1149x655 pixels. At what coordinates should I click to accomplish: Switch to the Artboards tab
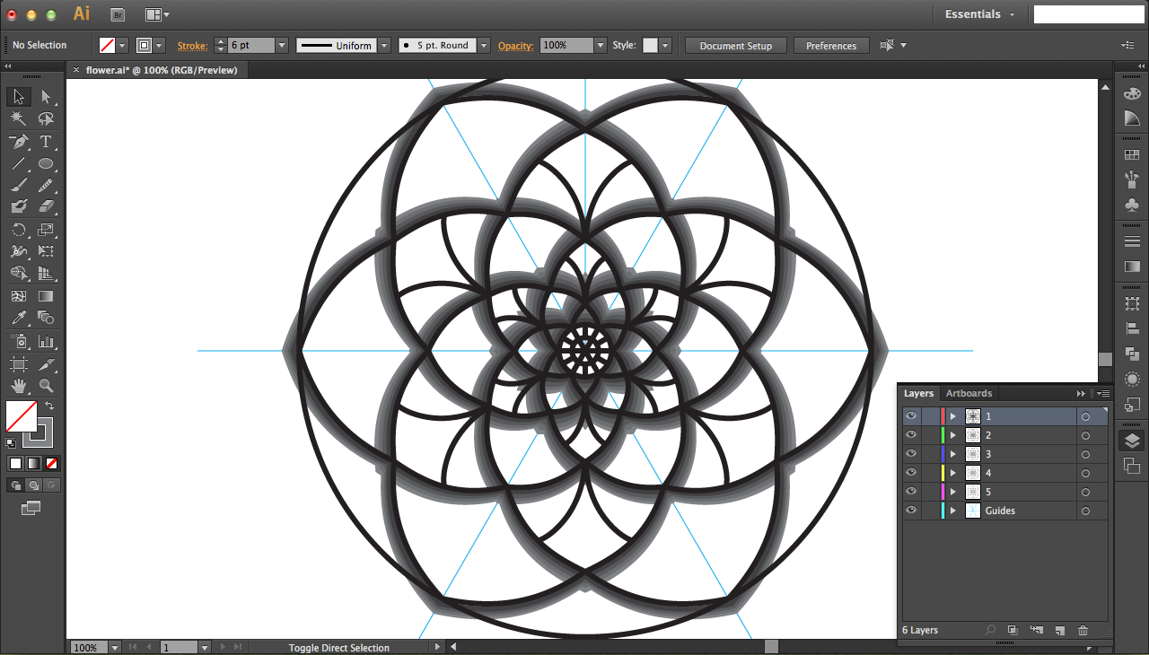[969, 393]
